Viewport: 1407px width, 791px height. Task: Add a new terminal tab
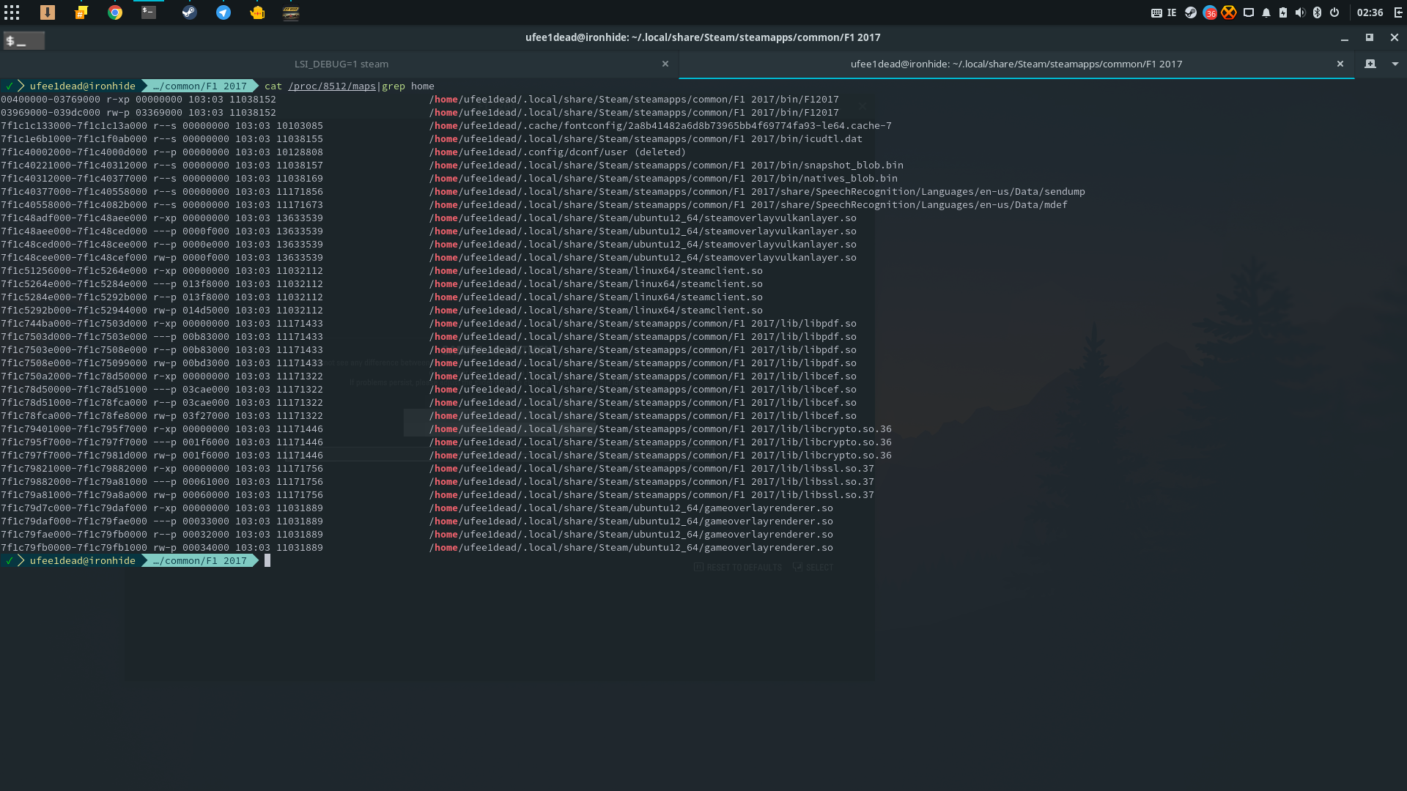[x=1370, y=64]
